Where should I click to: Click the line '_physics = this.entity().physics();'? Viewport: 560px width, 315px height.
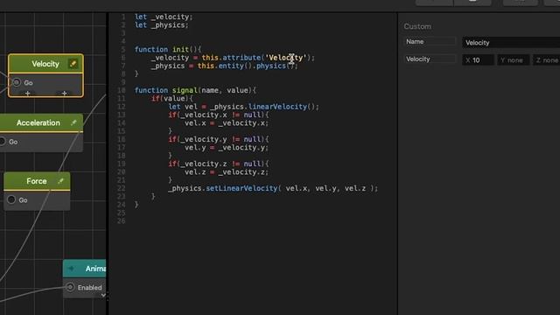224,66
